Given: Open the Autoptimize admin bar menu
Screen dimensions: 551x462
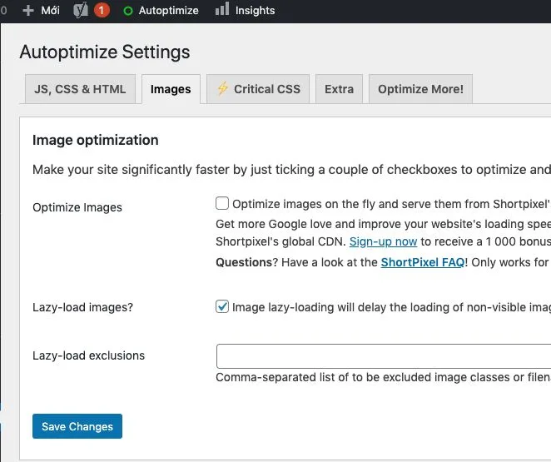Looking at the screenshot, I should click(168, 11).
